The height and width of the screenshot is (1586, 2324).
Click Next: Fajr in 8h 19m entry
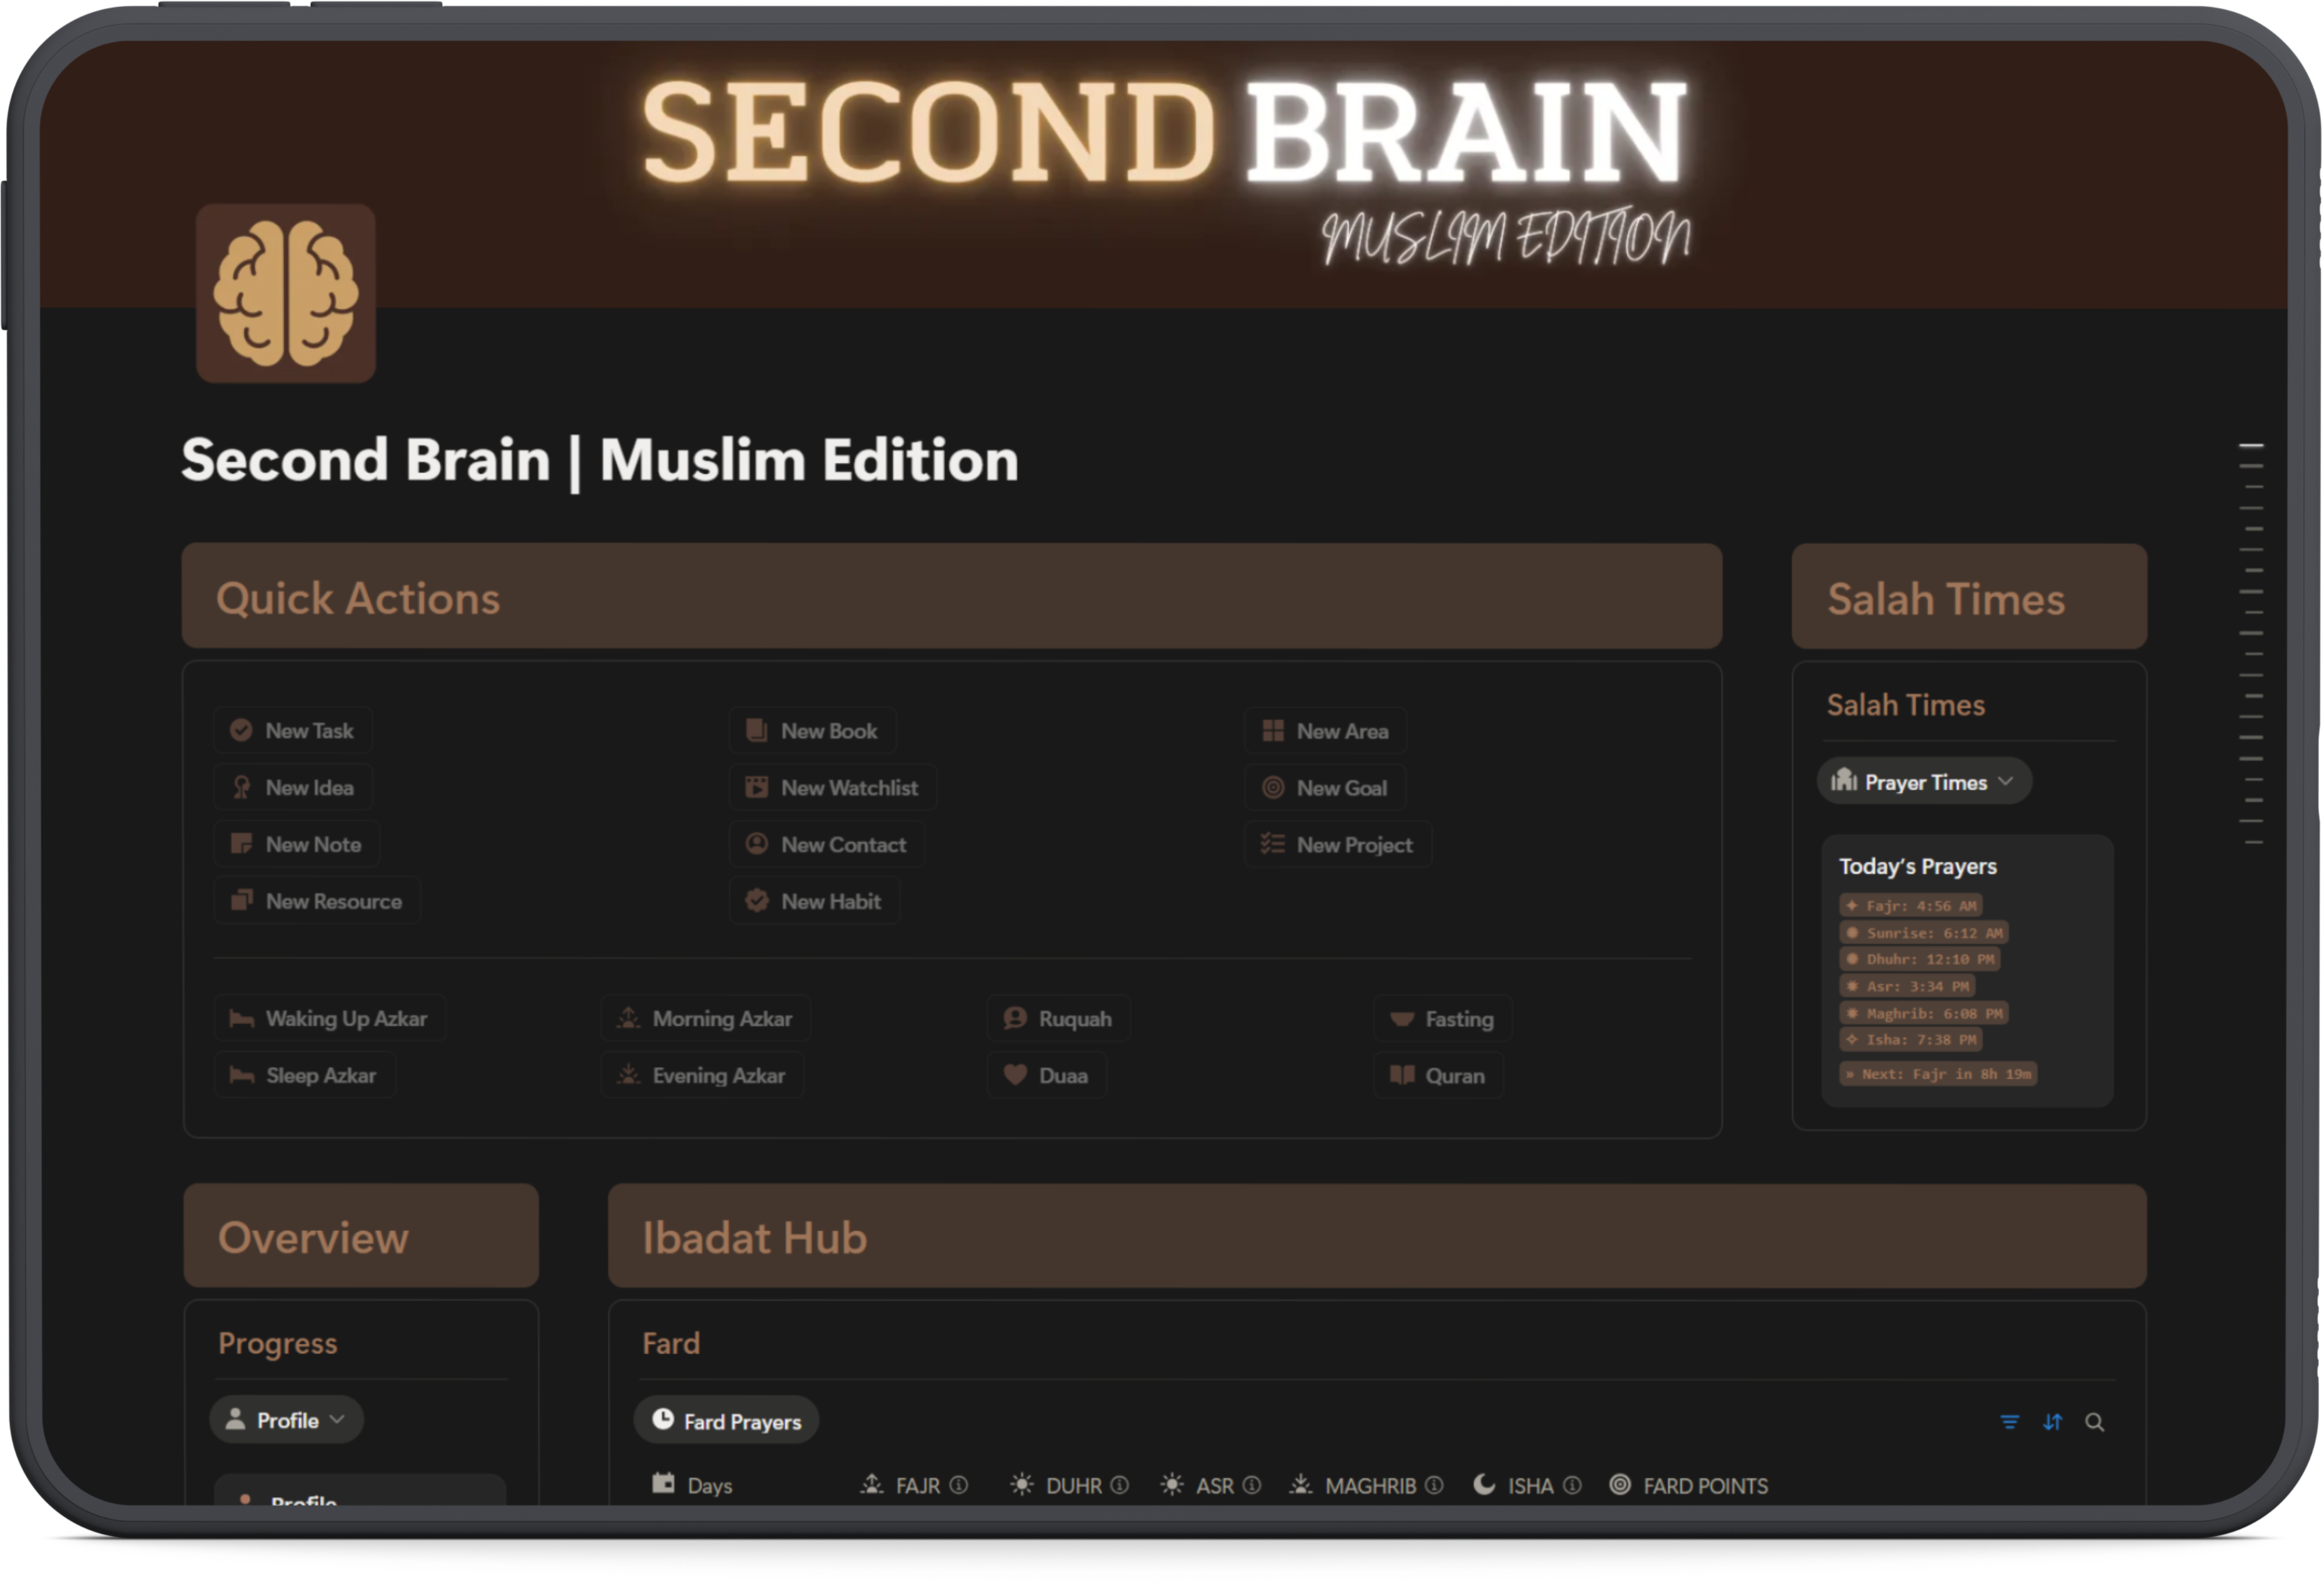[x=1937, y=1073]
